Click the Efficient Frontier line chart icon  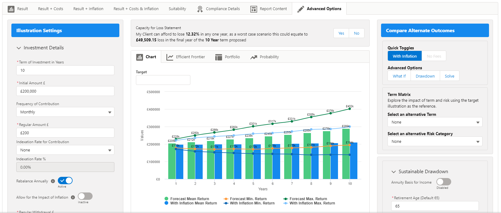170,57
